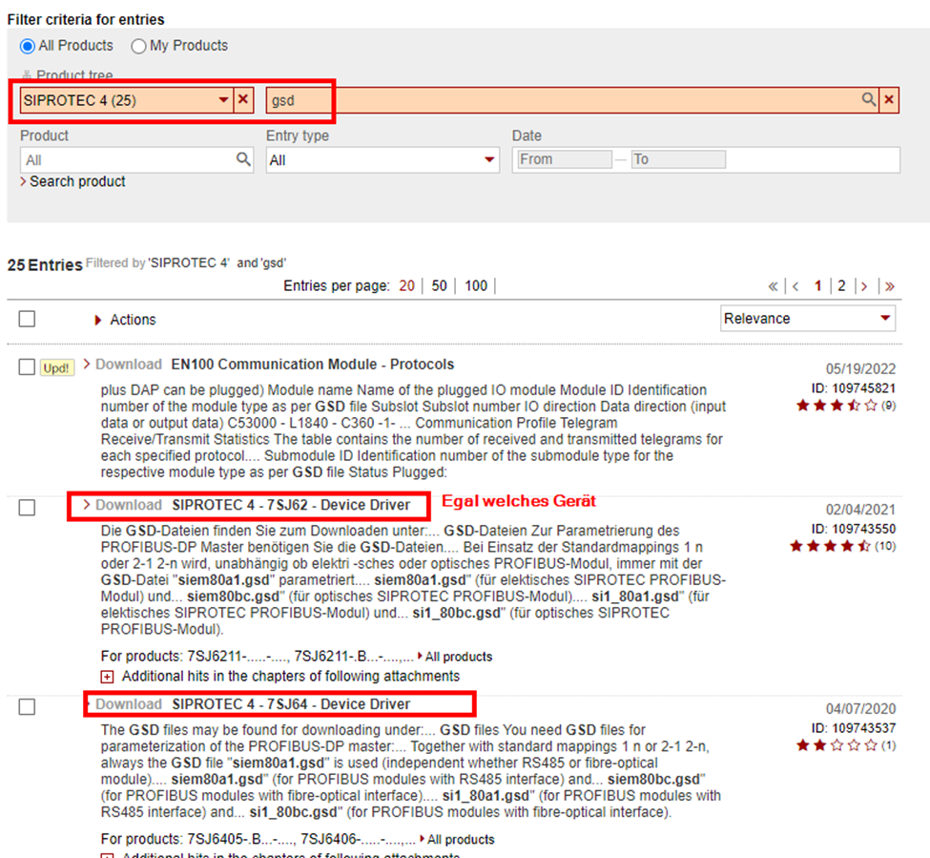Viewport: 930px width, 858px height.
Task: Open the SIPROTEC 4 (25) product tree dropdown
Action: point(223,99)
